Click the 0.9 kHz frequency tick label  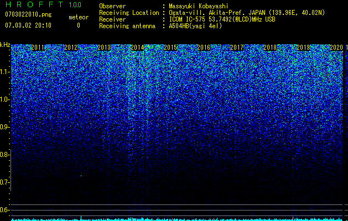click(x=4, y=127)
